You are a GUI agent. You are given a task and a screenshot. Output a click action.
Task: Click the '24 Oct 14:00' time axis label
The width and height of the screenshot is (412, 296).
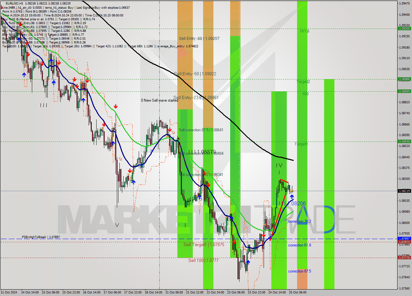277,292
